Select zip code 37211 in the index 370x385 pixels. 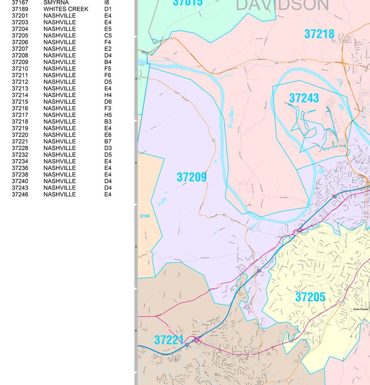click(20, 76)
